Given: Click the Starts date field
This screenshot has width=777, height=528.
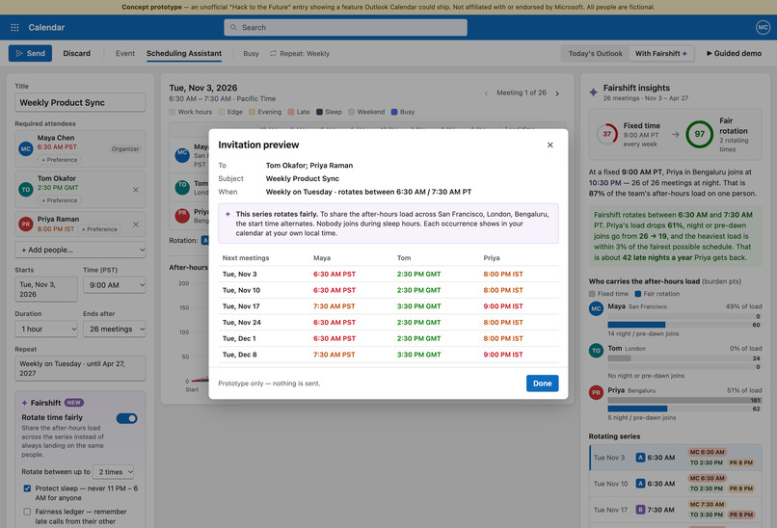Looking at the screenshot, I should 46,289.
